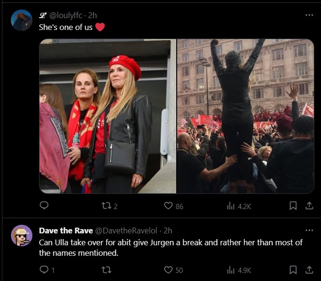View analytics for the 4.9K views tweet

[231, 270]
